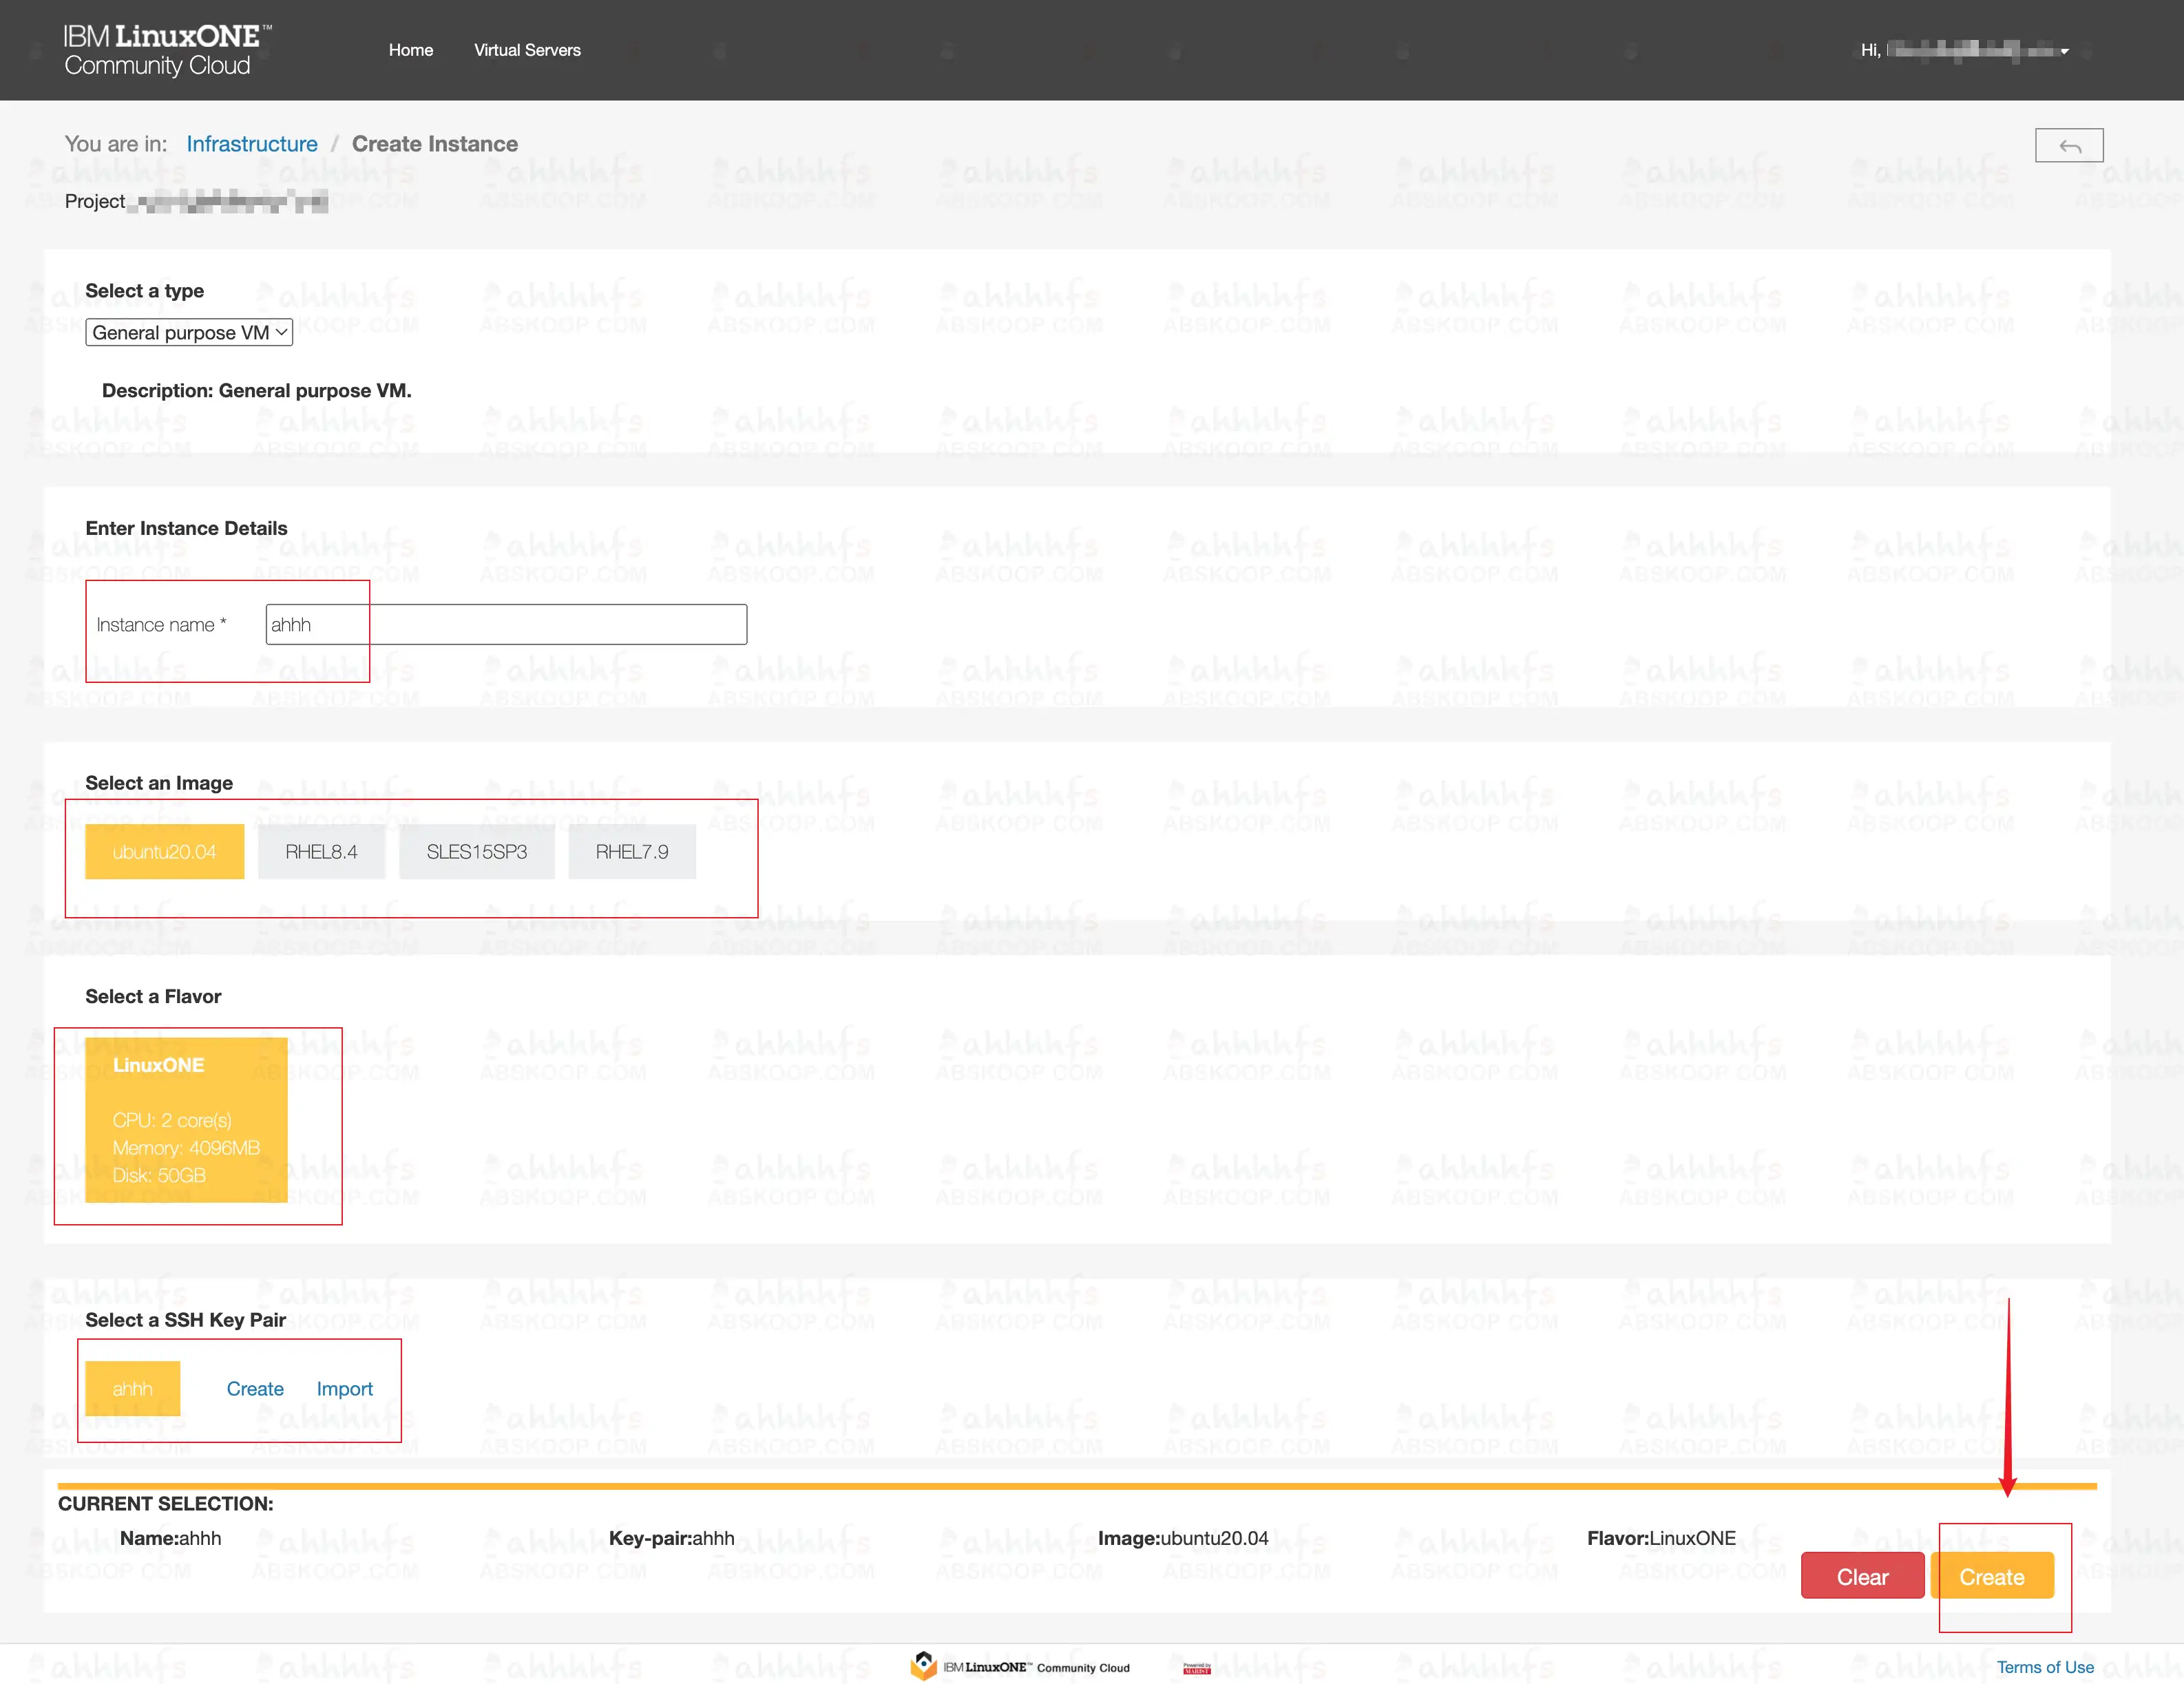Focus the Instance name input field

point(506,625)
